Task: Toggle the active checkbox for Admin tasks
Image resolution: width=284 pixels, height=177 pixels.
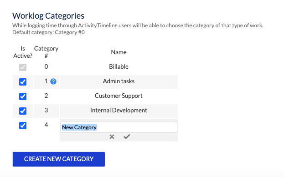Action: tap(23, 82)
